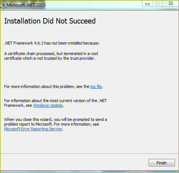Click the 'For more information about this problem' text

click(47, 86)
